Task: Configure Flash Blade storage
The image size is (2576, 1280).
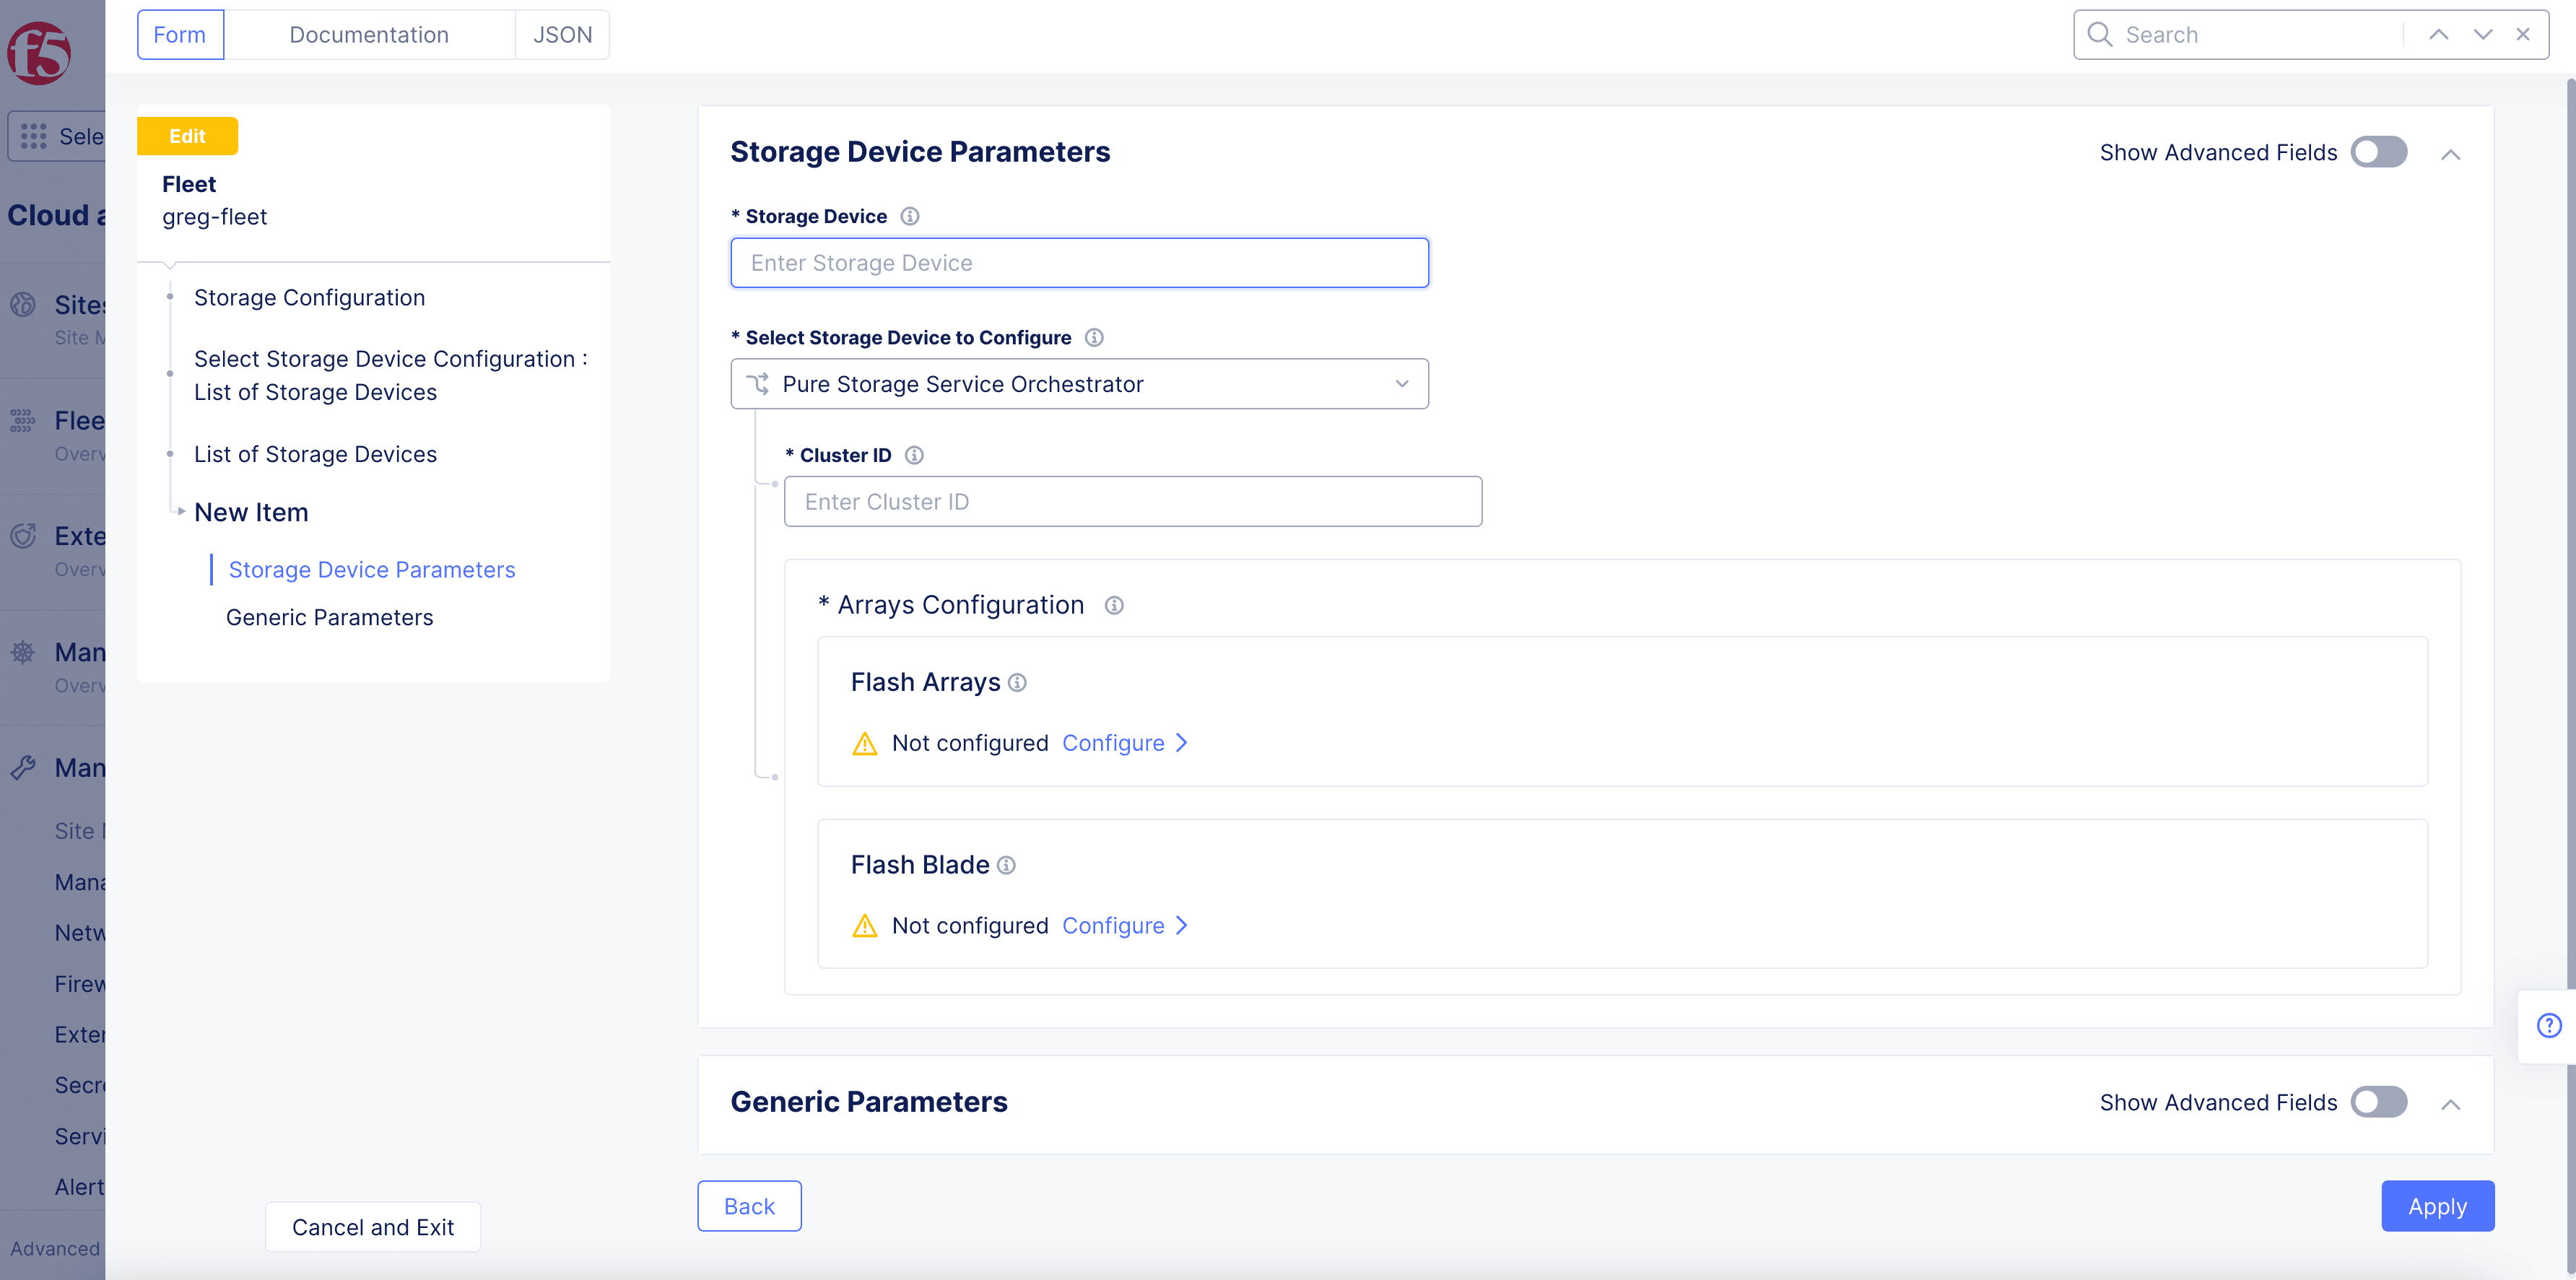Action: (x=1114, y=925)
